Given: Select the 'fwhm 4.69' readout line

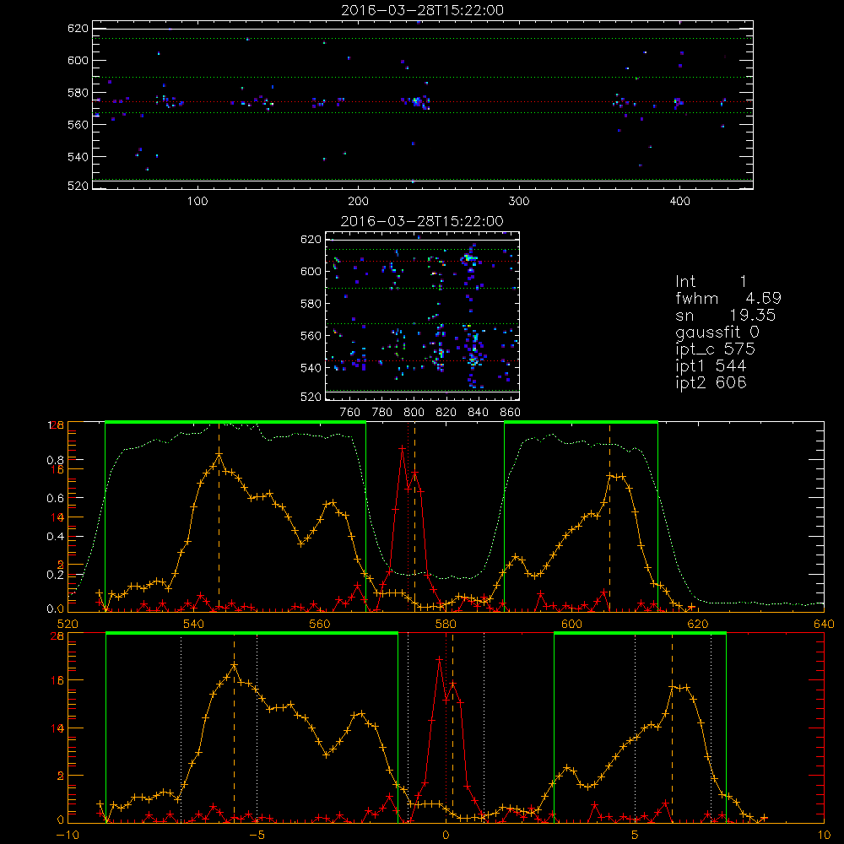Looking at the screenshot, I should click(x=728, y=298).
